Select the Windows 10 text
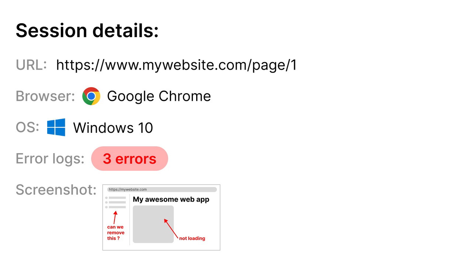Screen dimensions: 472x265 tap(113, 128)
